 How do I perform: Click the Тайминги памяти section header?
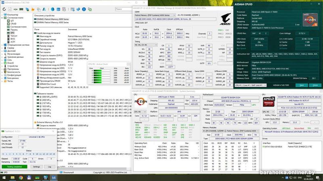44,94
